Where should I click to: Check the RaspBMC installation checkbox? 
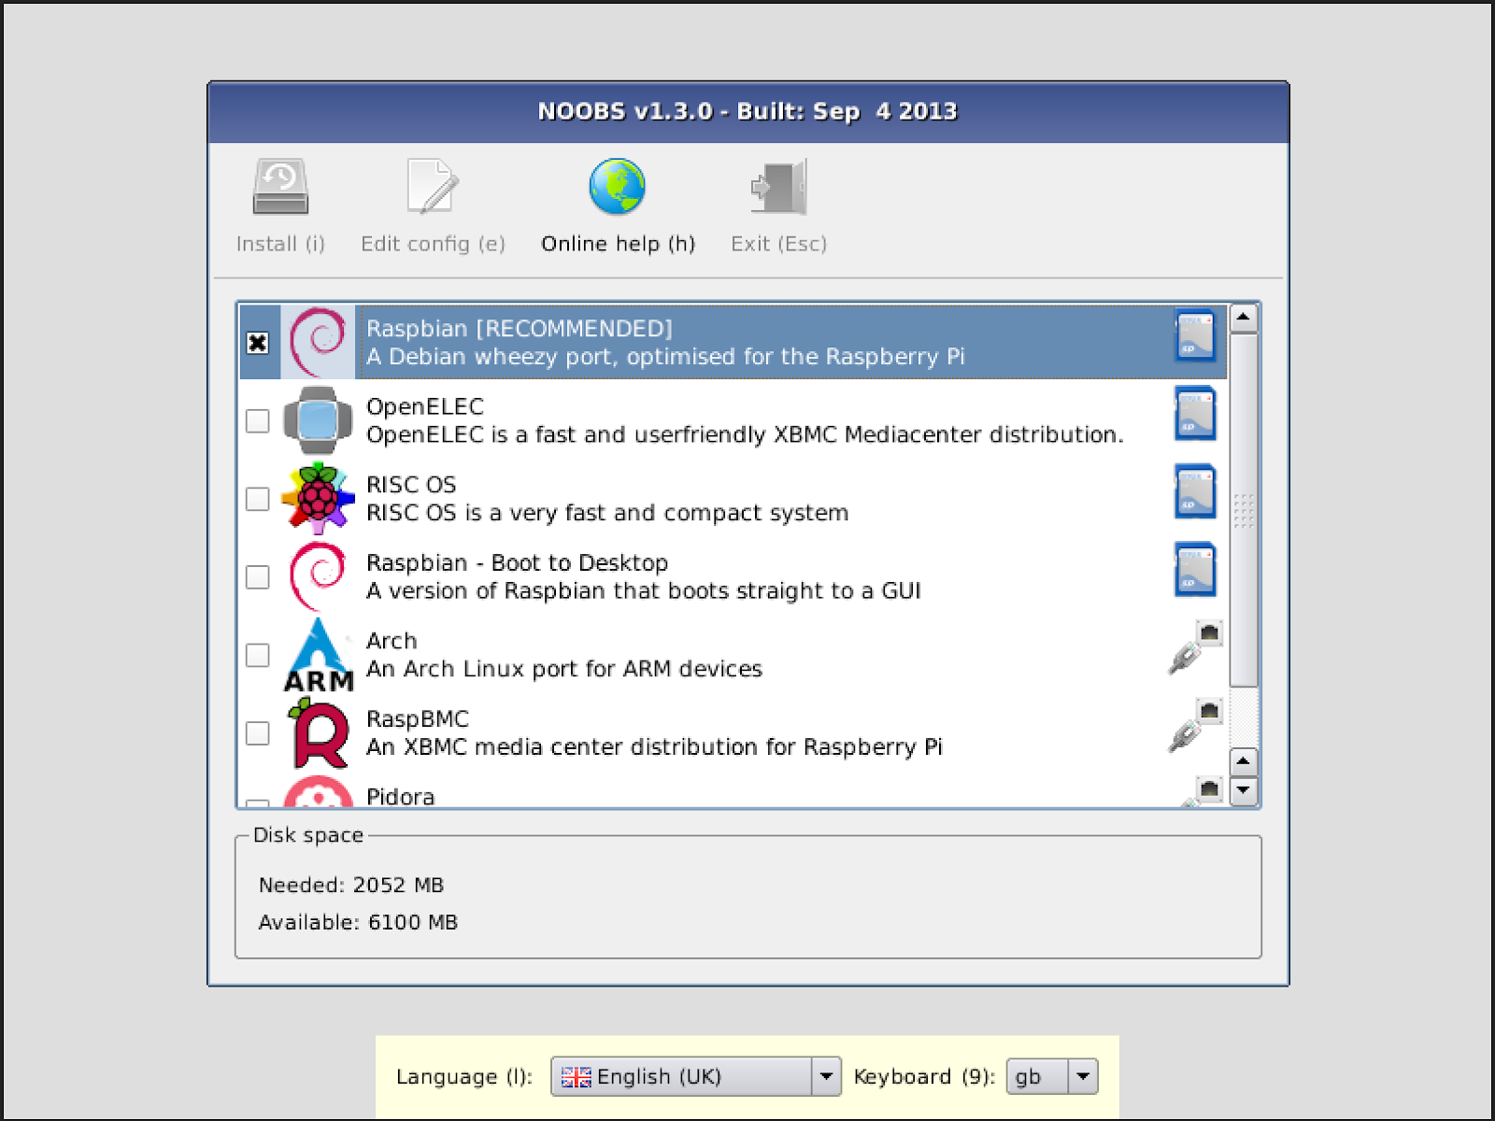click(x=256, y=734)
